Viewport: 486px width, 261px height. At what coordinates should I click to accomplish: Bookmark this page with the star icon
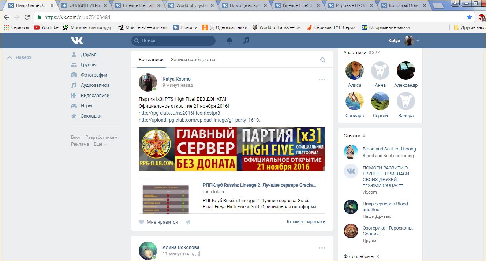pyautogui.click(x=470, y=17)
